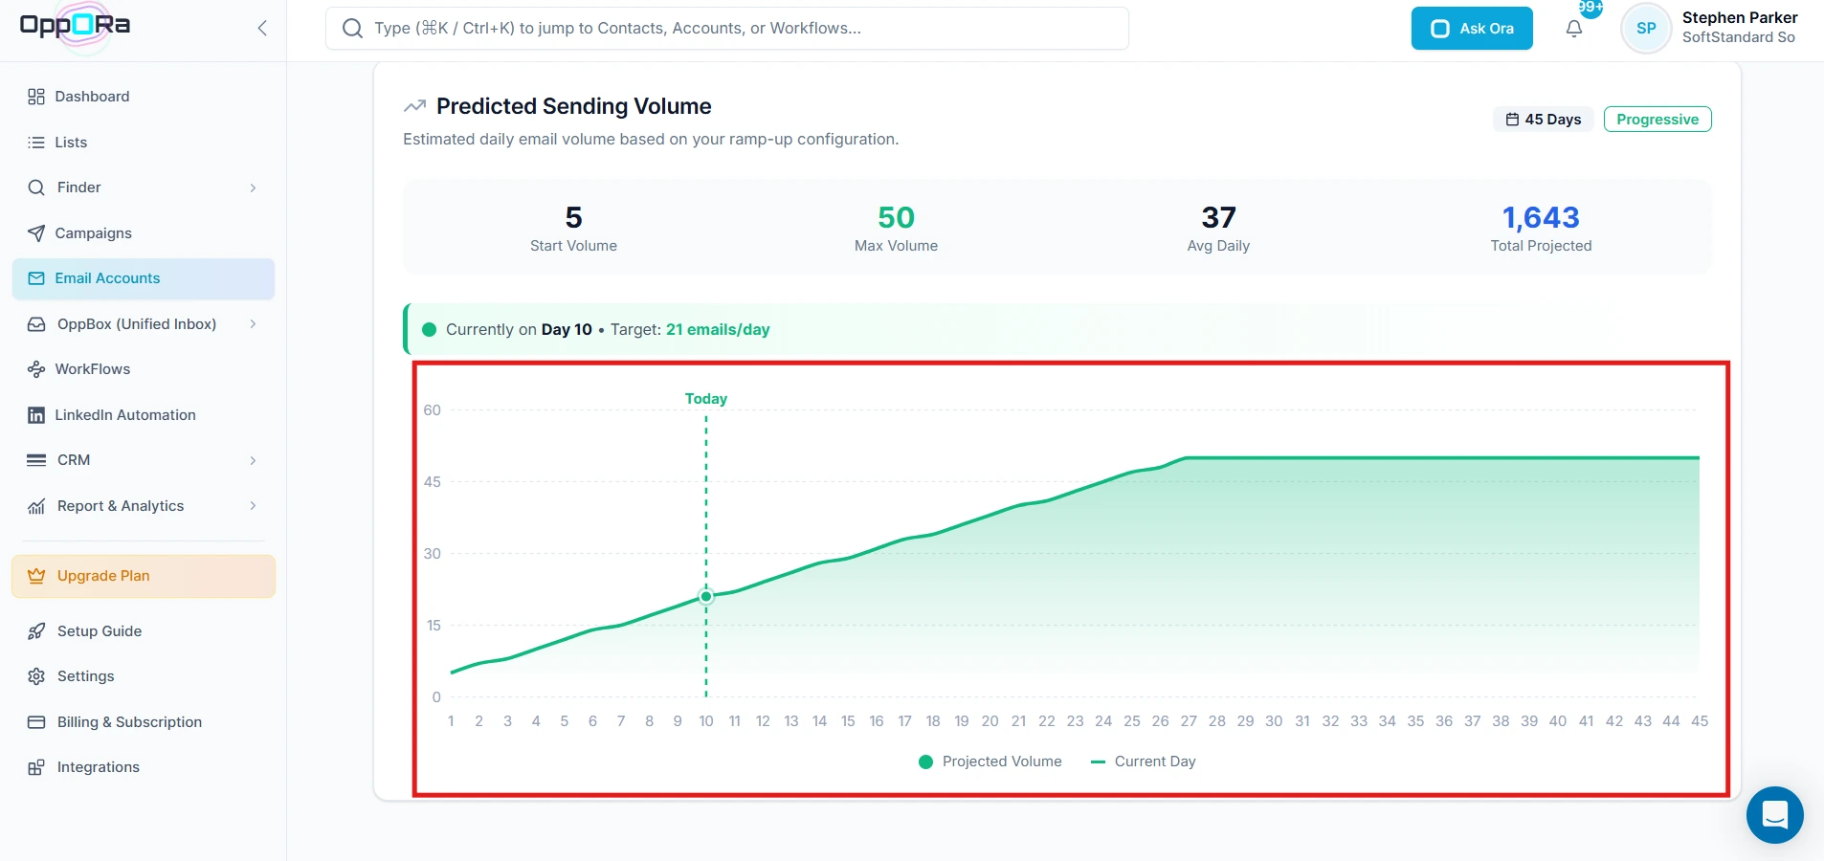Expand the CRM submenu chevron
The height and width of the screenshot is (861, 1824).
(253, 460)
